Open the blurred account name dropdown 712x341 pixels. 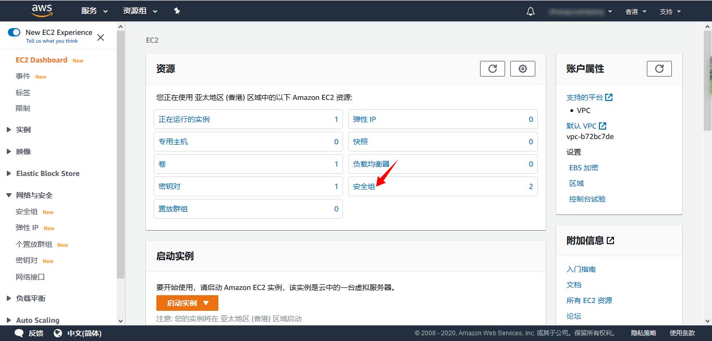pos(580,11)
